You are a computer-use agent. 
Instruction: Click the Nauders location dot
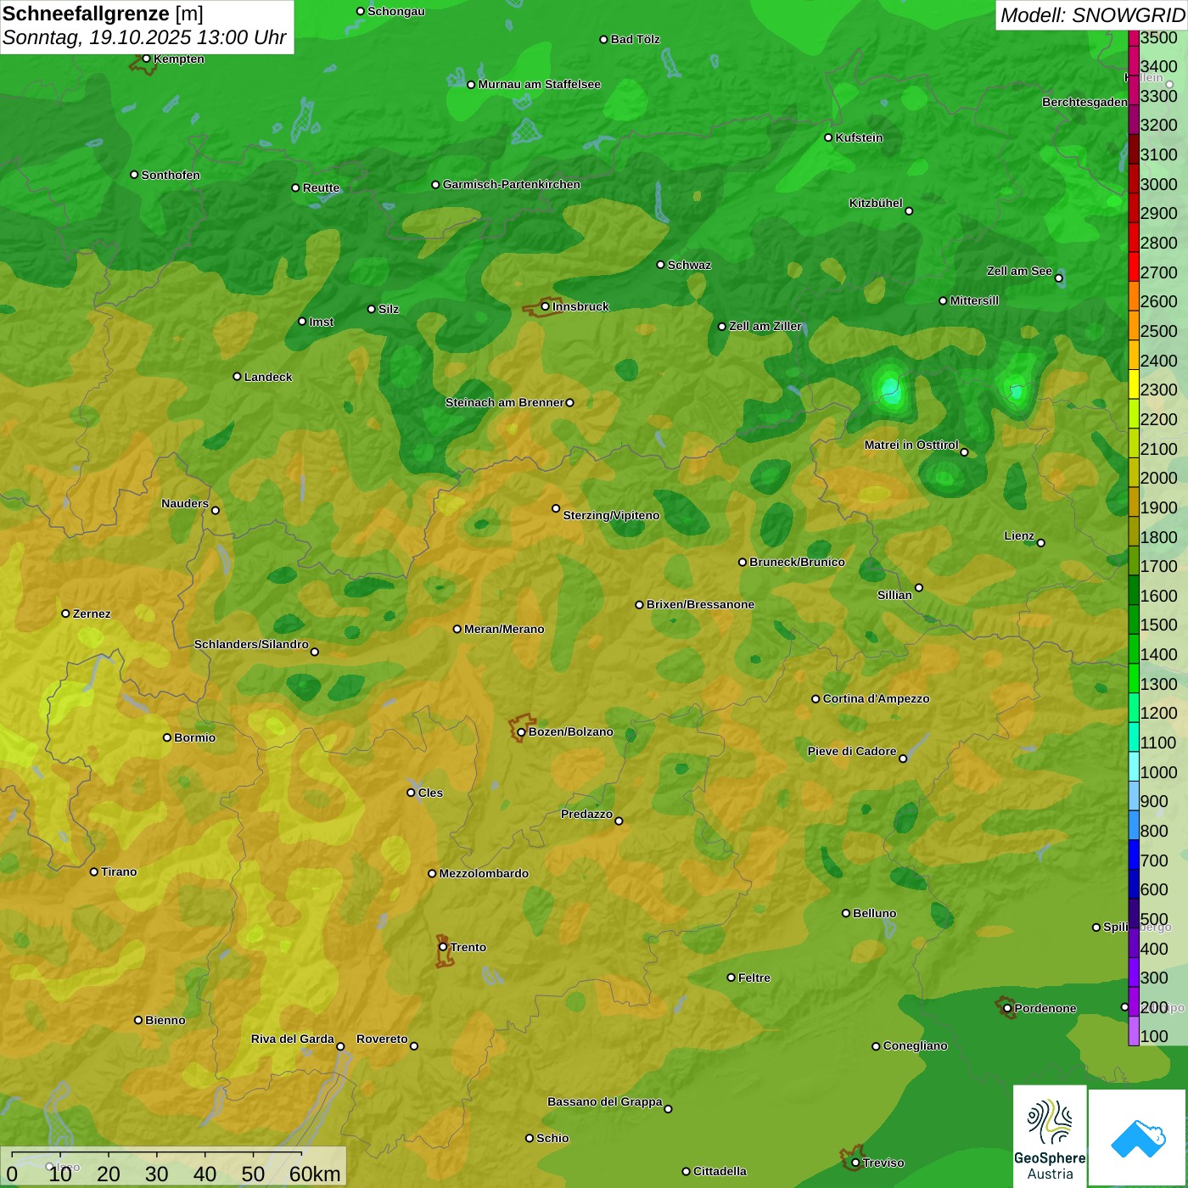pyautogui.click(x=216, y=510)
